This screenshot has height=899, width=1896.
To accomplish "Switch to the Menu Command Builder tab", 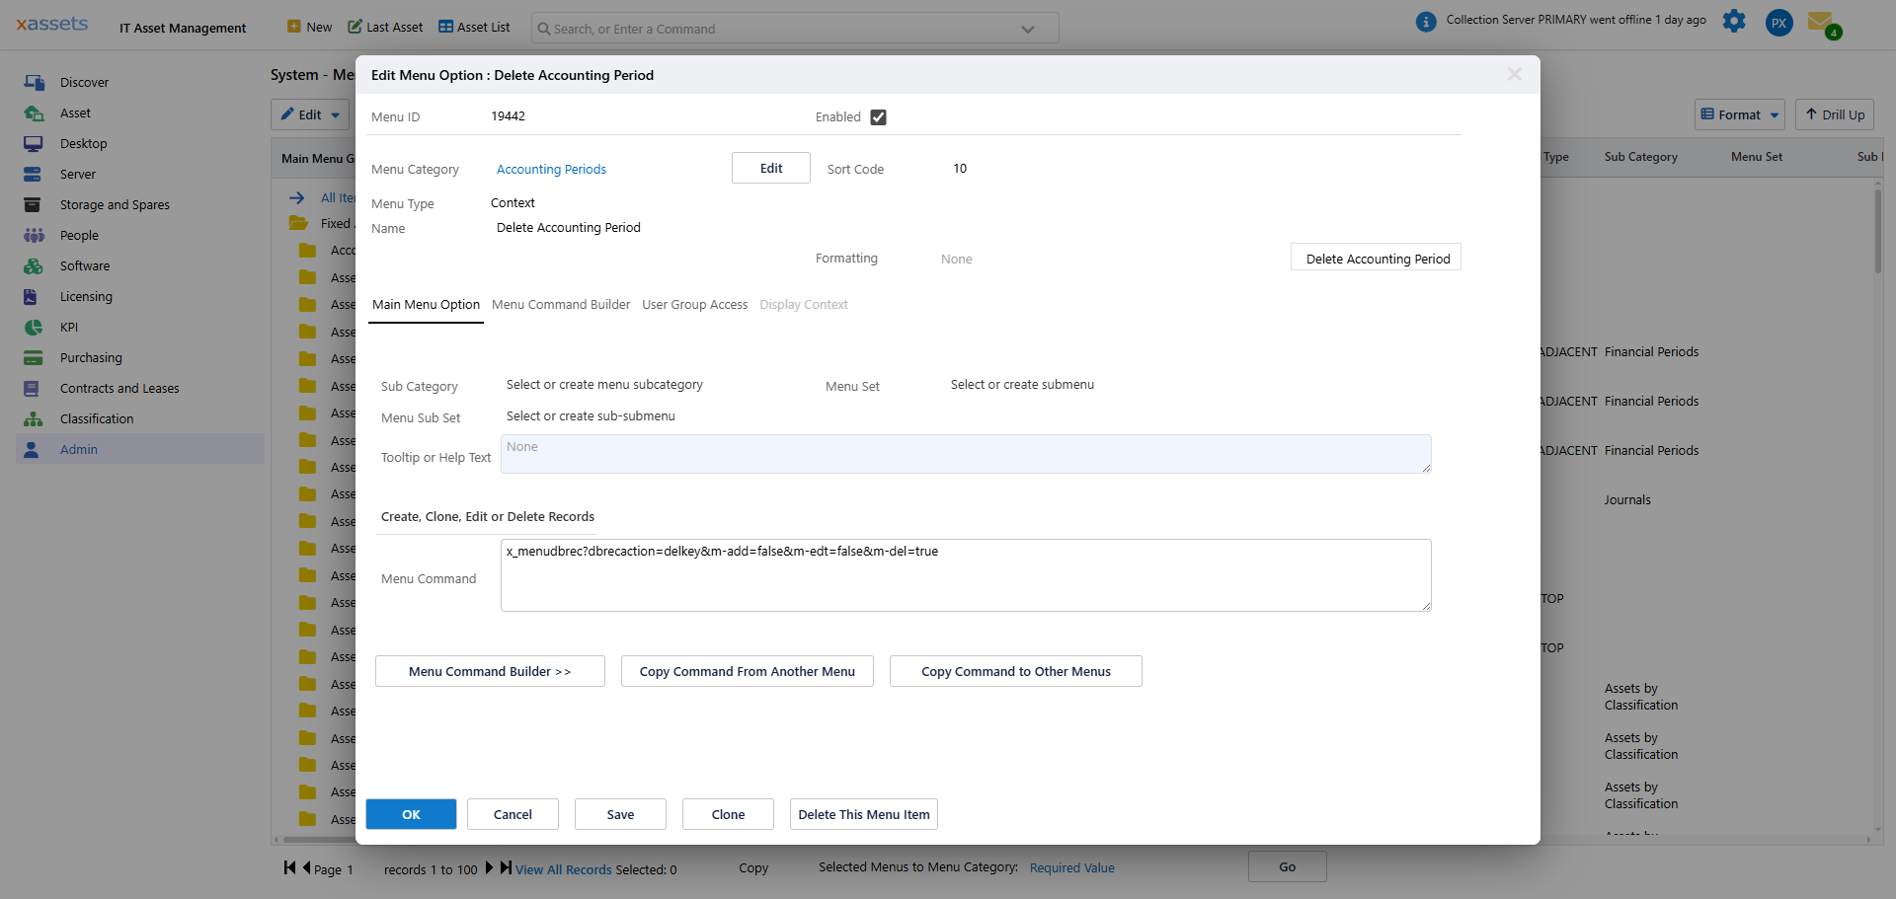I will 560,304.
